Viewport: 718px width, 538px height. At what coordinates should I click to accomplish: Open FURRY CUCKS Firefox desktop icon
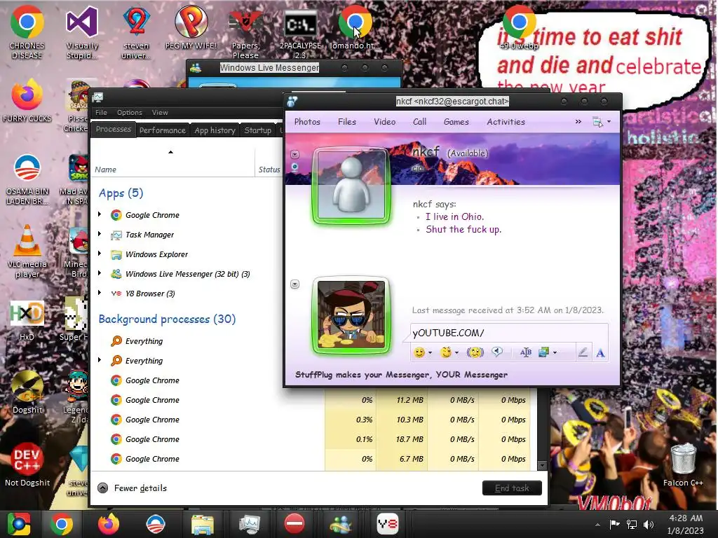coord(27,101)
